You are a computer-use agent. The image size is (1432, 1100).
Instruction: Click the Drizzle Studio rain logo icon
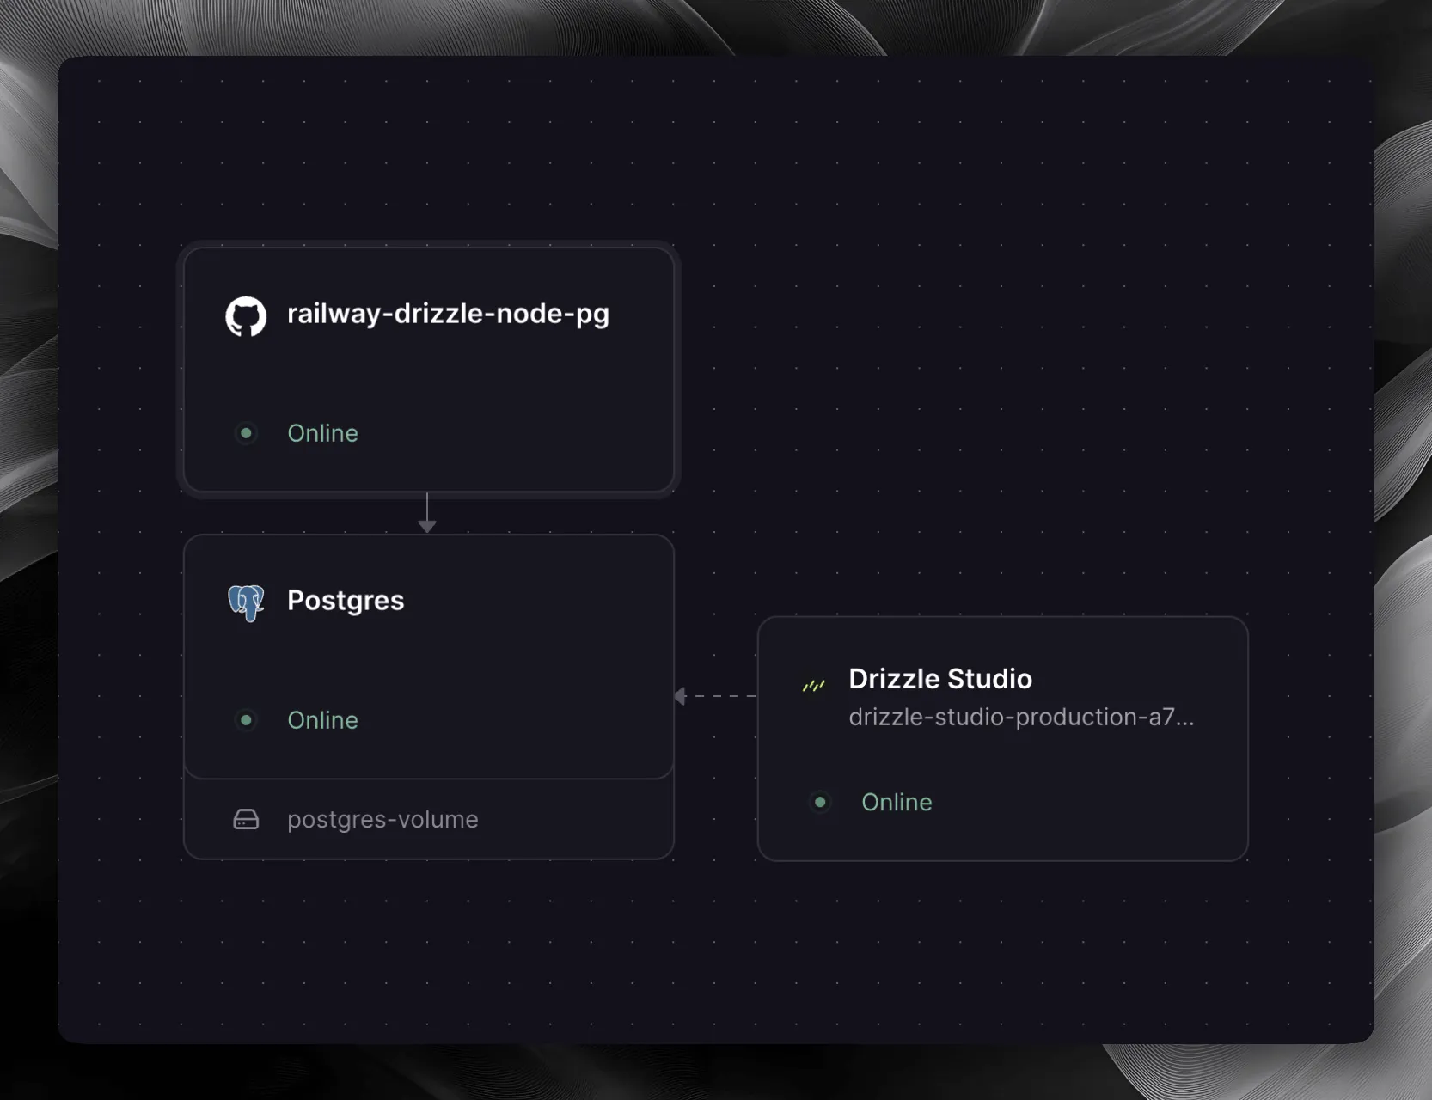813,685
